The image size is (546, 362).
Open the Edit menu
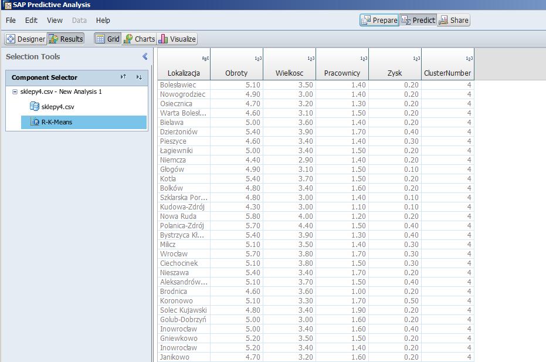tap(31, 20)
